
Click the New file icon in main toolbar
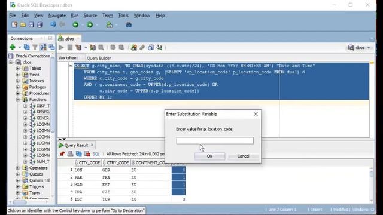(x=14, y=24)
